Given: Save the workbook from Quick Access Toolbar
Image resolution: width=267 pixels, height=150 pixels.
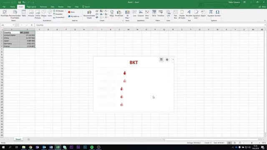Looking at the screenshot, I should pyautogui.click(x=20, y=2).
